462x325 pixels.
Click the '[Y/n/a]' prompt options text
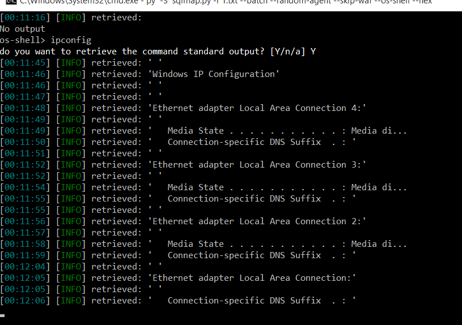tap(287, 52)
